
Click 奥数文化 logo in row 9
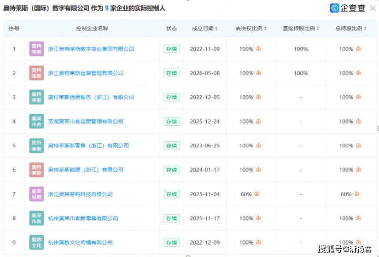coord(36,242)
